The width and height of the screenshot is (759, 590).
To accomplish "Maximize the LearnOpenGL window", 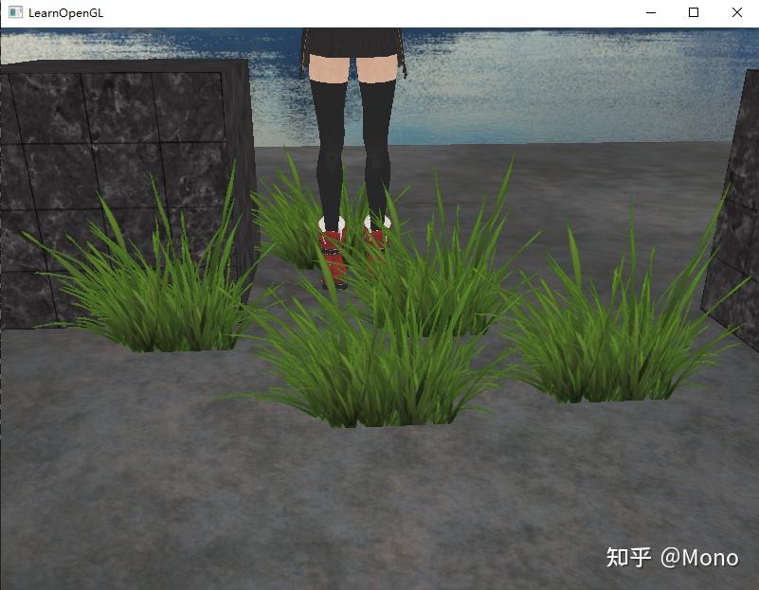I will (x=693, y=12).
